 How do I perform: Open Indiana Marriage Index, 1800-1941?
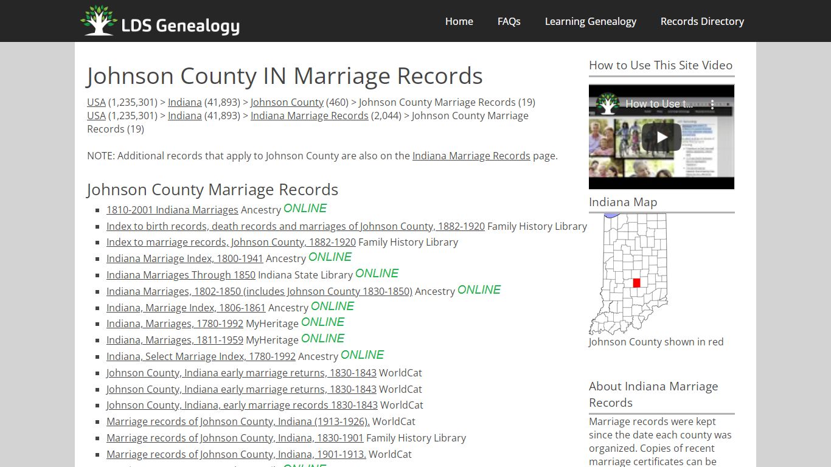[x=185, y=258]
